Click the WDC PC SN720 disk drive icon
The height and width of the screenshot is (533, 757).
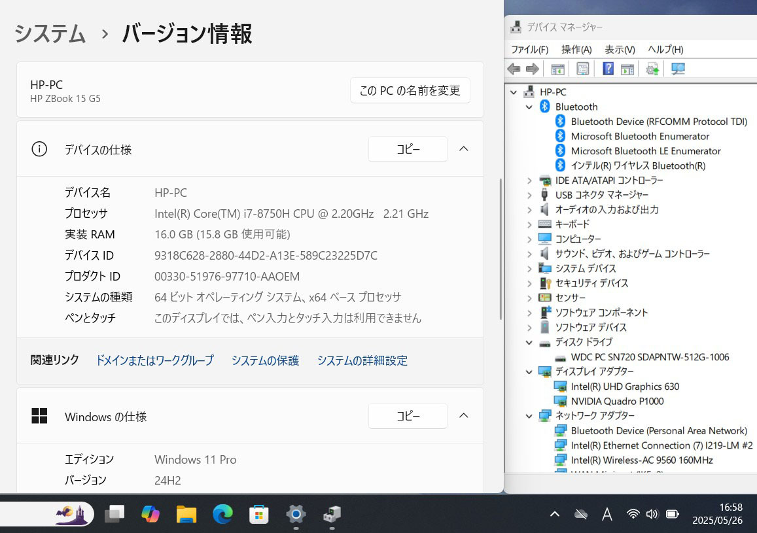tap(560, 358)
